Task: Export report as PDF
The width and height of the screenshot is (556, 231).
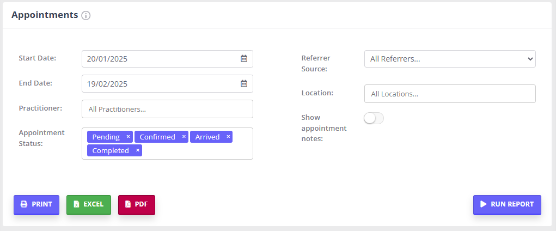Action: coord(137,204)
